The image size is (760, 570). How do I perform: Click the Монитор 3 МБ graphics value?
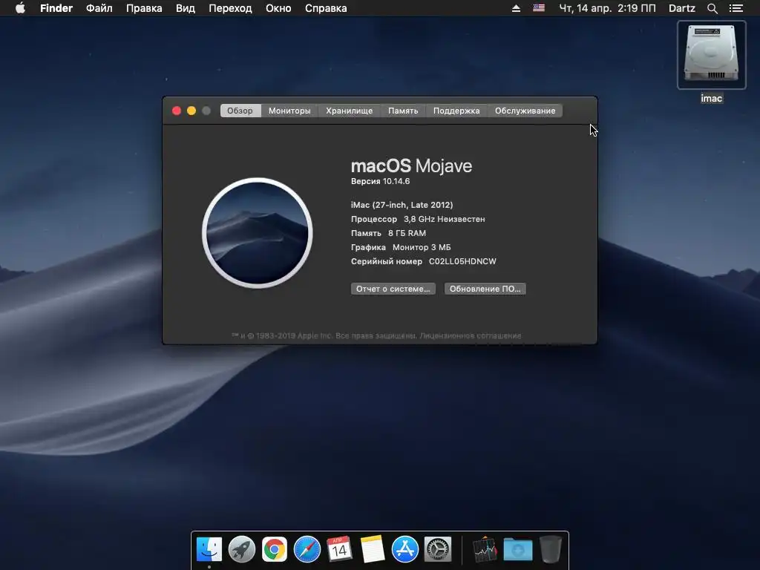[x=422, y=247]
